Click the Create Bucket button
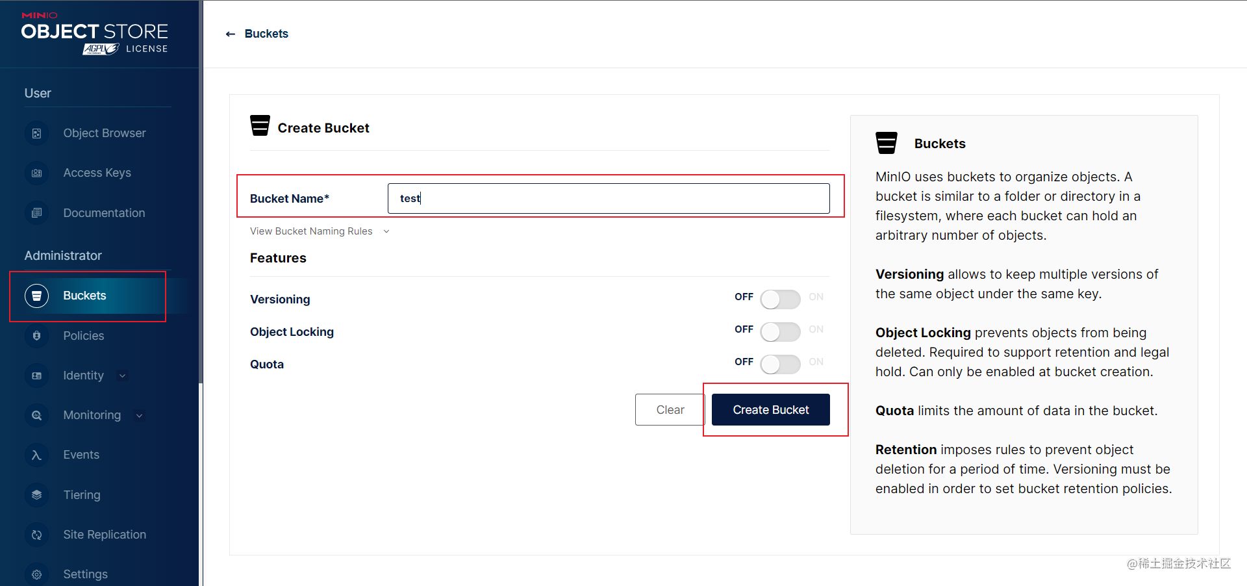 [x=771, y=410]
